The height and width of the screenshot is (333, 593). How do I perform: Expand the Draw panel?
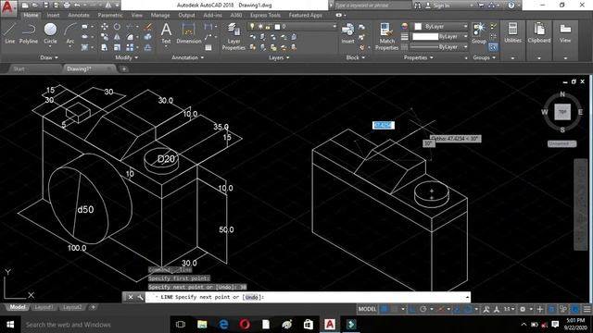tap(49, 57)
